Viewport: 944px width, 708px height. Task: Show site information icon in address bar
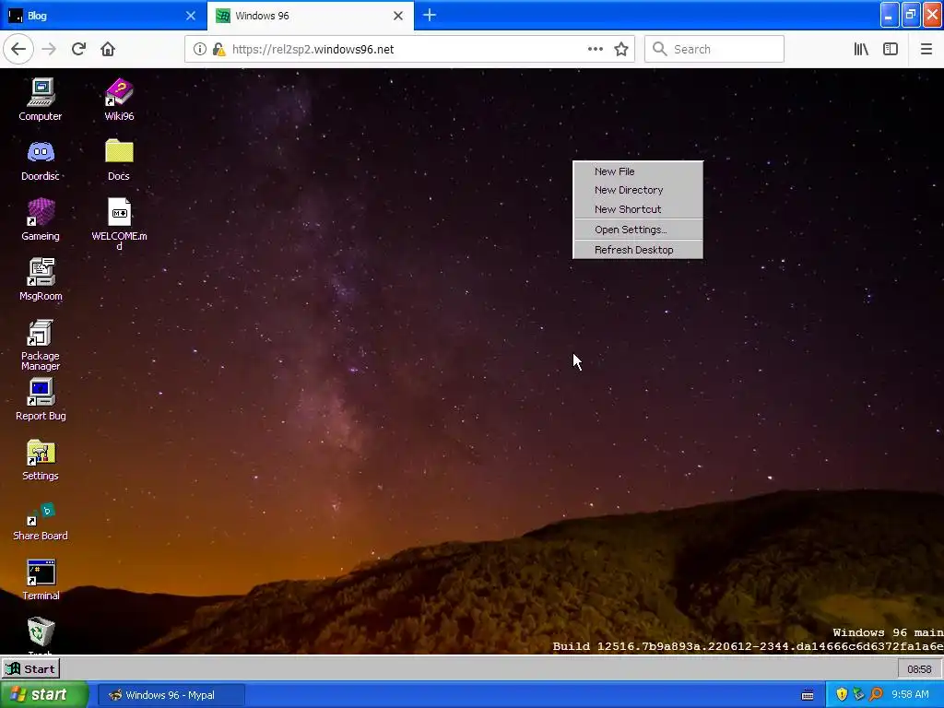click(x=200, y=50)
